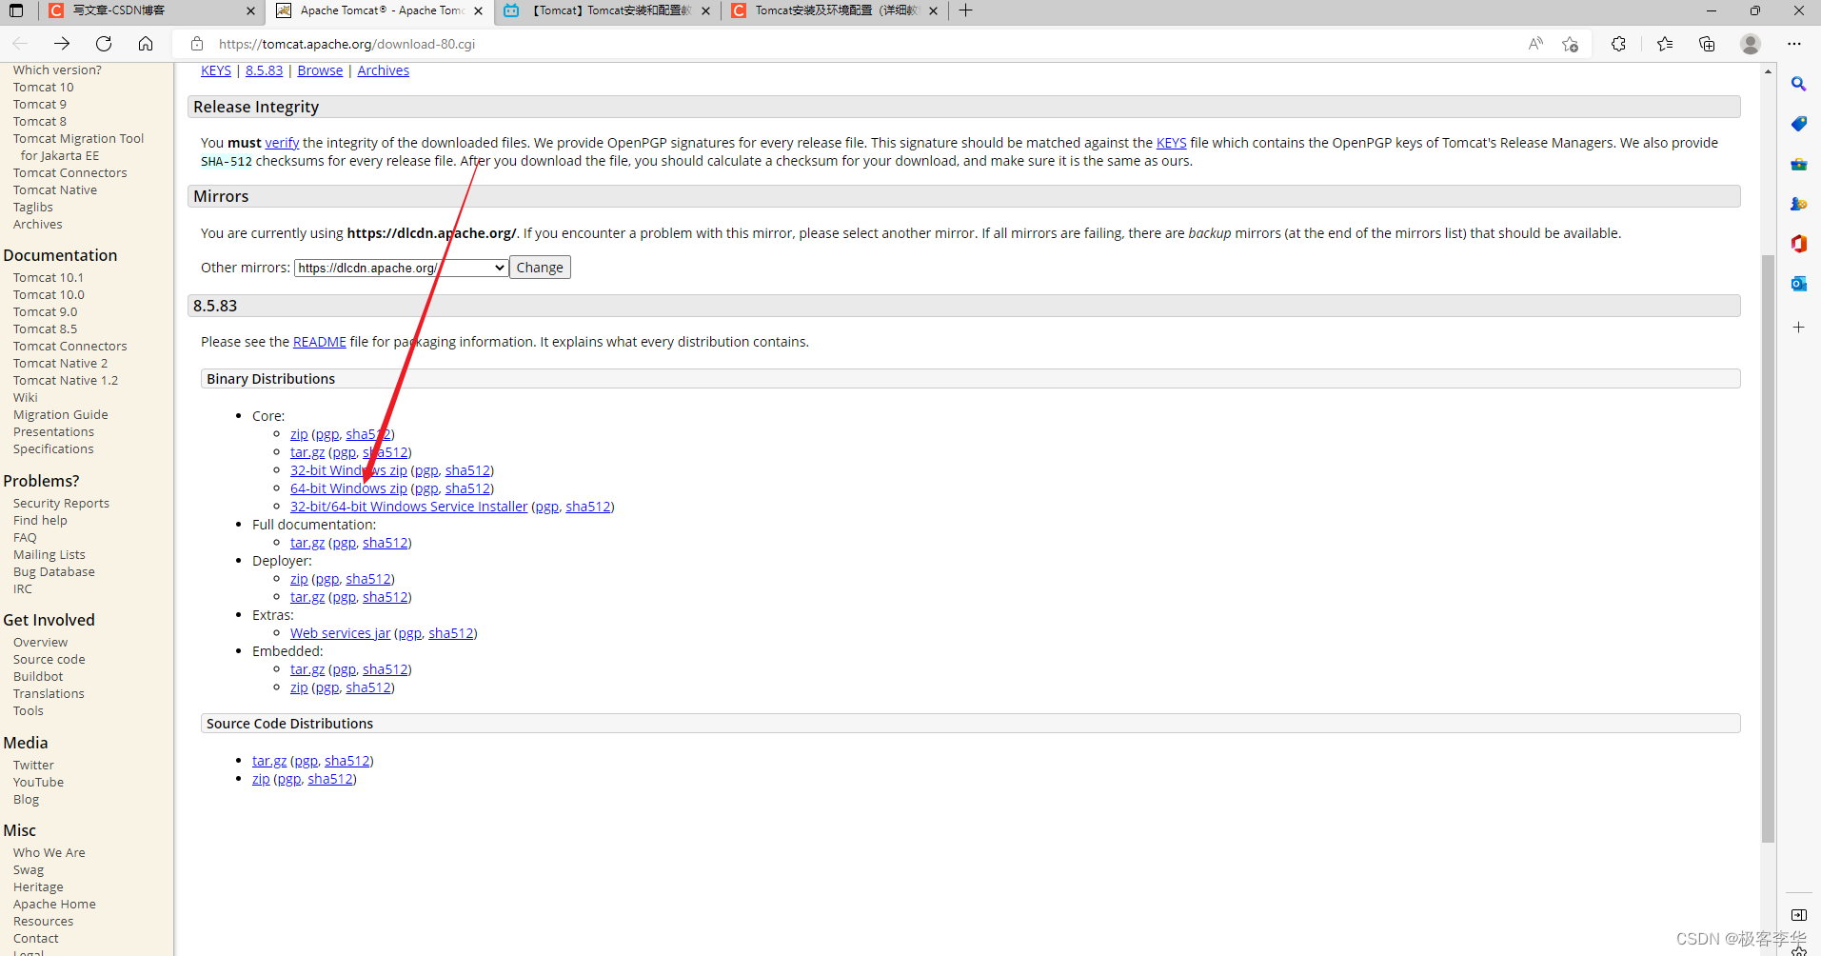This screenshot has height=956, width=1821.
Task: Open the verify integrity link
Action: pos(282,143)
